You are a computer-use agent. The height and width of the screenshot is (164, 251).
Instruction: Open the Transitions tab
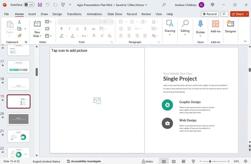74,14
